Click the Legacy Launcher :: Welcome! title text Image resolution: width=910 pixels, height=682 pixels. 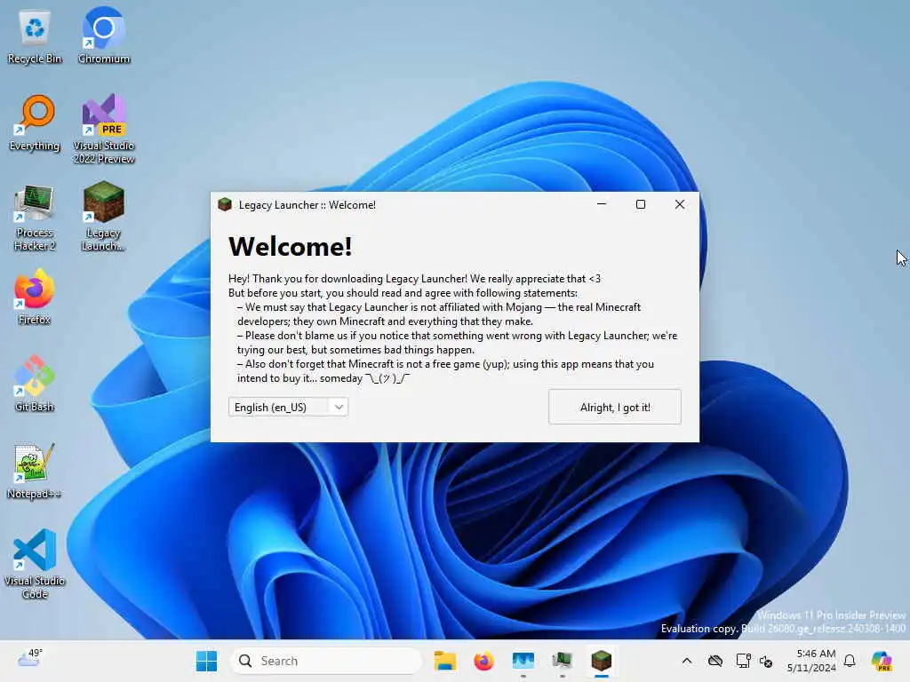(307, 205)
